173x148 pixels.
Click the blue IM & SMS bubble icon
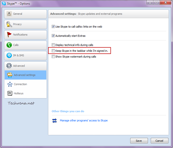[x=9, y=55]
